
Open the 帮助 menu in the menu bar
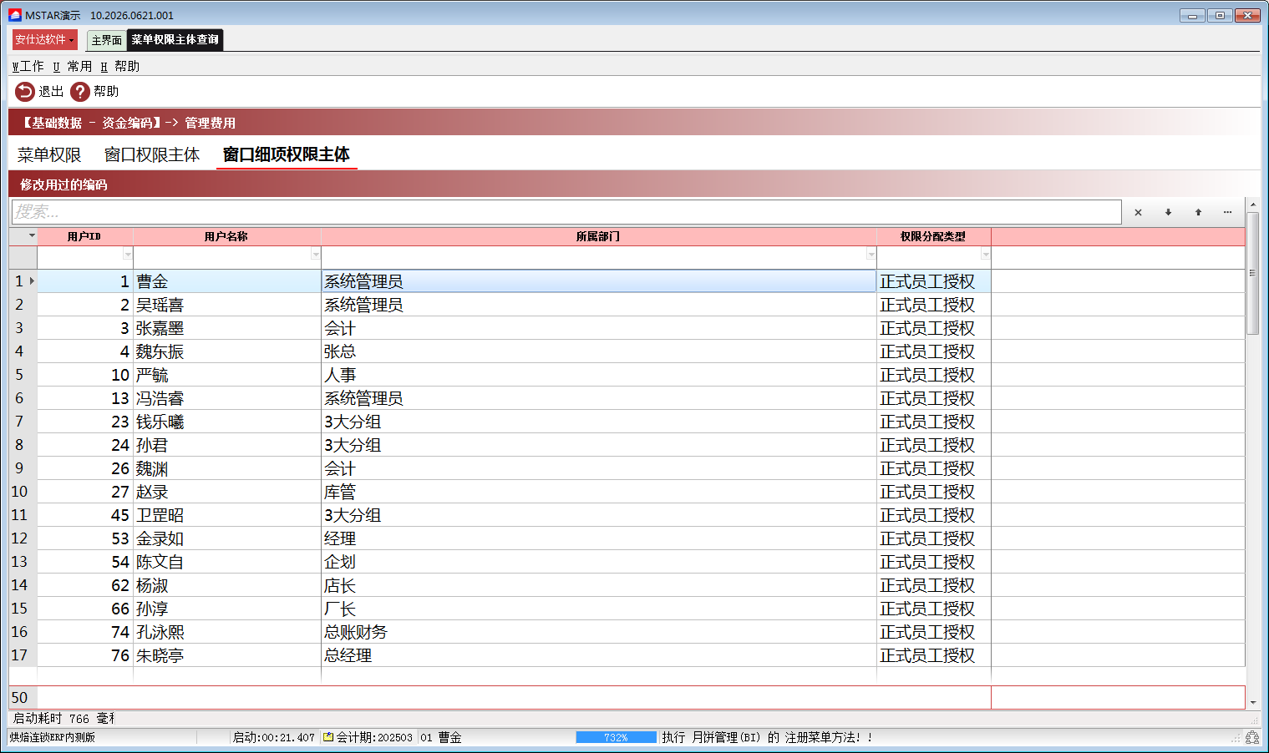120,66
